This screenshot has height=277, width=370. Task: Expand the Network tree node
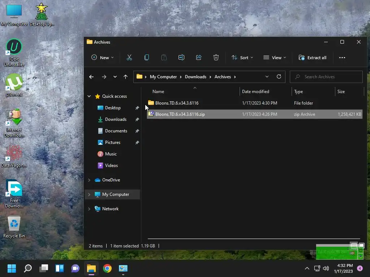(89, 209)
